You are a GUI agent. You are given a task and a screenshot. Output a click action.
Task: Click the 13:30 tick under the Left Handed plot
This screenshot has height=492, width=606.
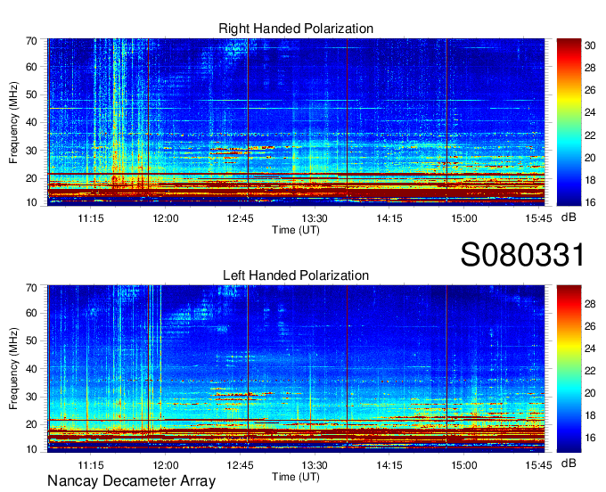315,465
